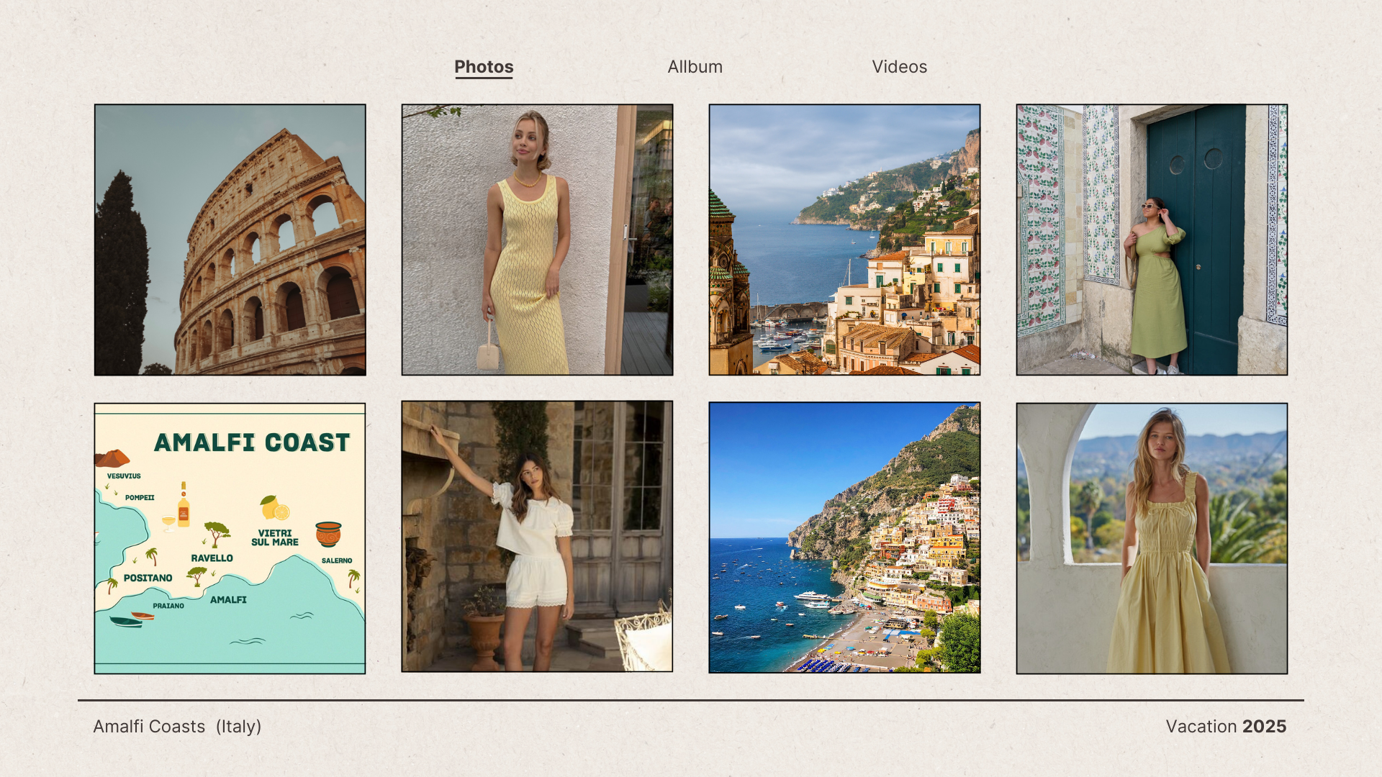Open the white outfit courtyard photo

click(537, 537)
